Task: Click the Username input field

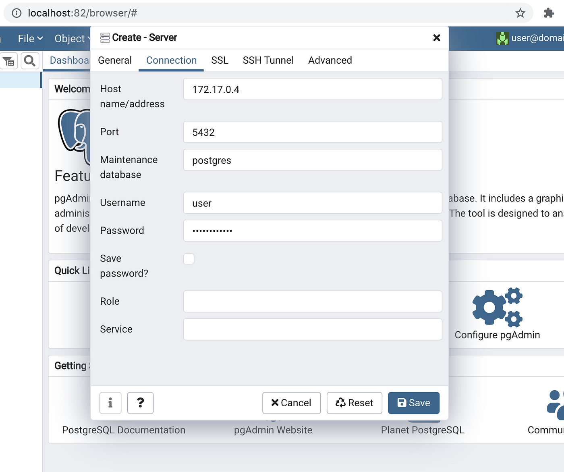Action: coord(313,203)
